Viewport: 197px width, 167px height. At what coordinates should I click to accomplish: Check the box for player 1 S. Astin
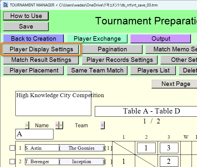click(12, 148)
